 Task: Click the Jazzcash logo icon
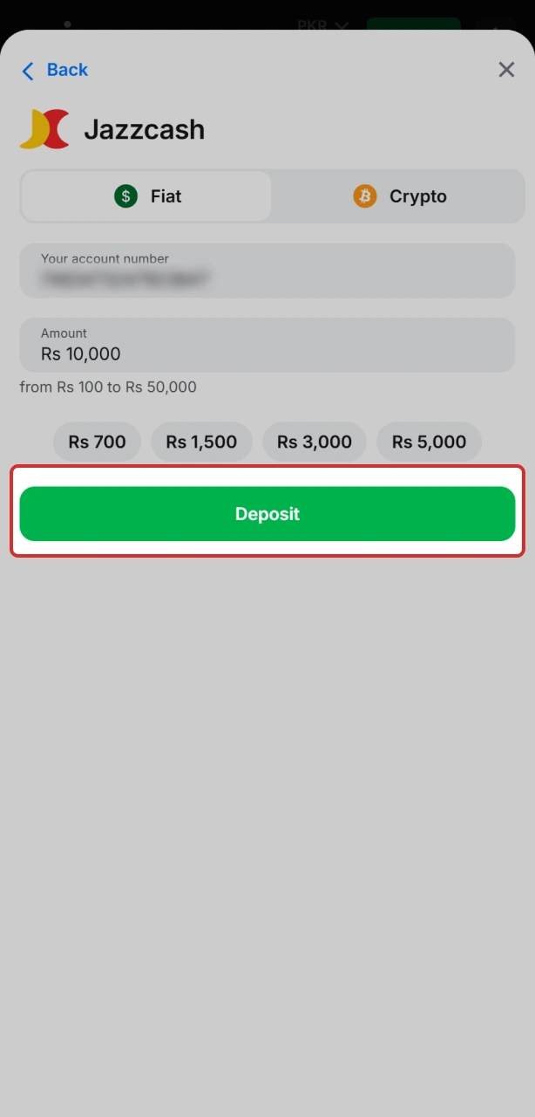point(44,128)
